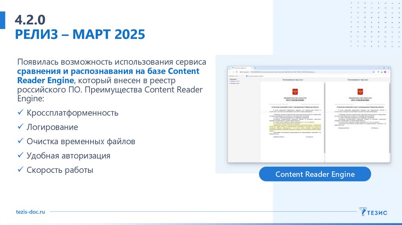
Task: Select the Очистка временных файлов bullet
Action: [81, 142]
